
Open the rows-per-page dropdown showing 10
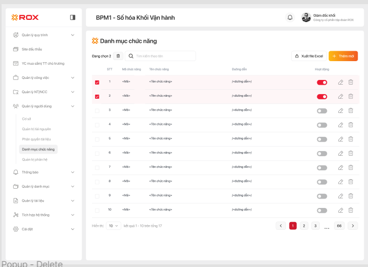point(113,226)
